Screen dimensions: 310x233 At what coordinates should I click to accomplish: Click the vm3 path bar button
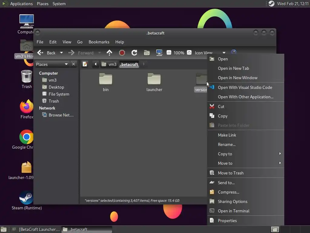pyautogui.click(x=109, y=64)
